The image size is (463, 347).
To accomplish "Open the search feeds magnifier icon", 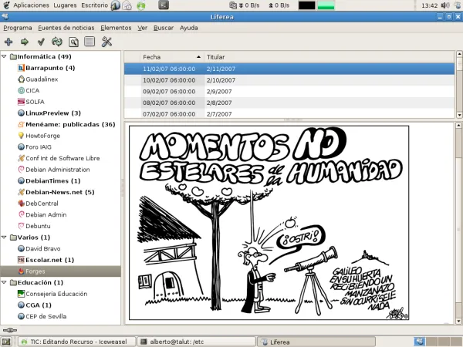I will [x=73, y=42].
